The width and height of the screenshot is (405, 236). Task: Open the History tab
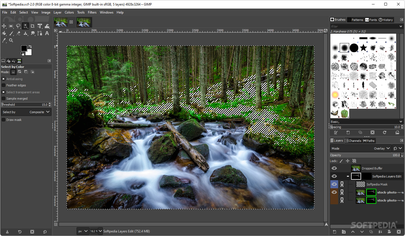click(386, 20)
